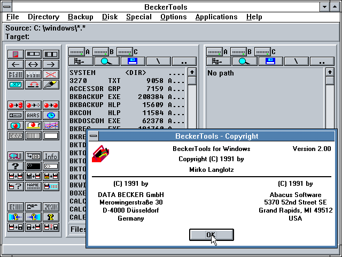
Task: Click the red X deselect-files icon
Action: point(51,75)
